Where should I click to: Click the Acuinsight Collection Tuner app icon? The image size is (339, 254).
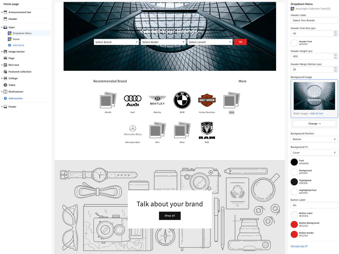292,9
